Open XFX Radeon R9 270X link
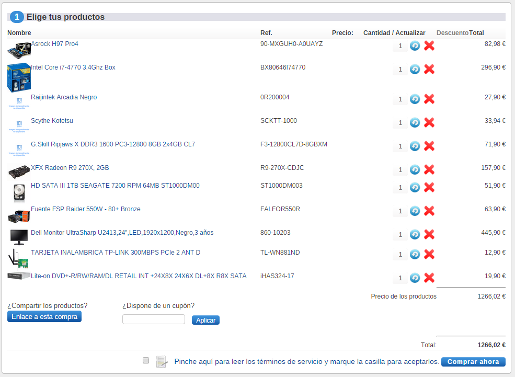The width and height of the screenshot is (515, 377). coord(70,168)
